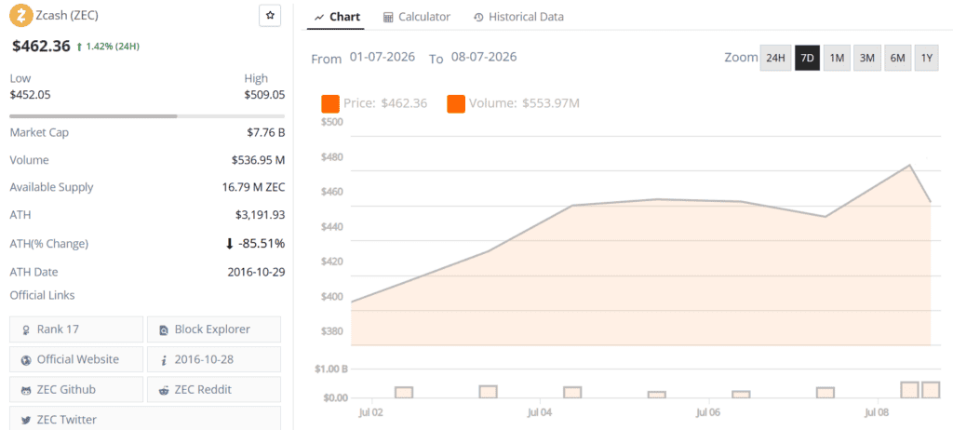This screenshot has height=430, width=953.
Task: Toggle the Price series legend swatch
Action: pyautogui.click(x=330, y=104)
